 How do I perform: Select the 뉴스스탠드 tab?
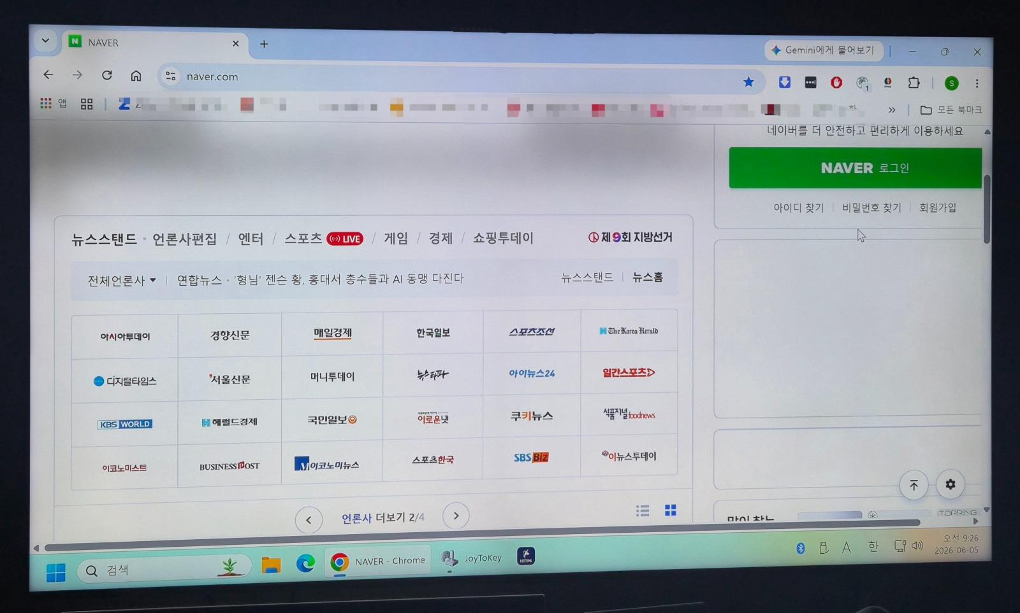(104, 239)
